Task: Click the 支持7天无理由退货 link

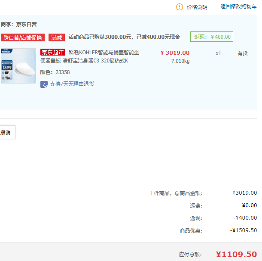Action: click(72, 84)
